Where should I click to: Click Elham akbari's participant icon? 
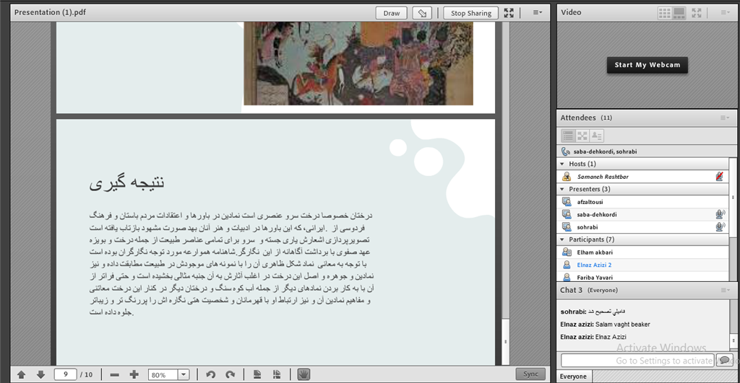coord(567,252)
